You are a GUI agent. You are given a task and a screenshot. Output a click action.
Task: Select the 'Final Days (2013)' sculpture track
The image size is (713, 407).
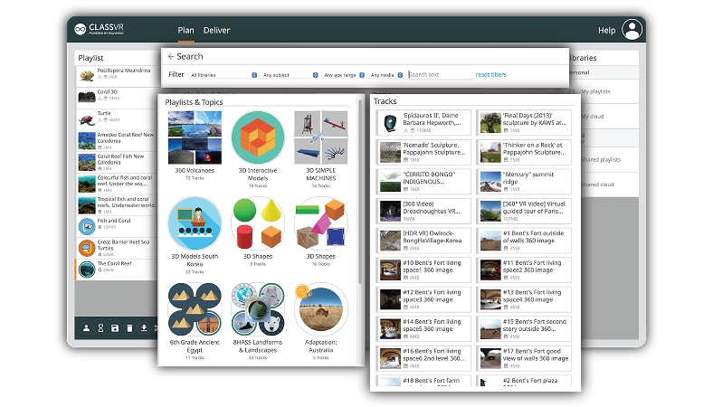click(524, 123)
